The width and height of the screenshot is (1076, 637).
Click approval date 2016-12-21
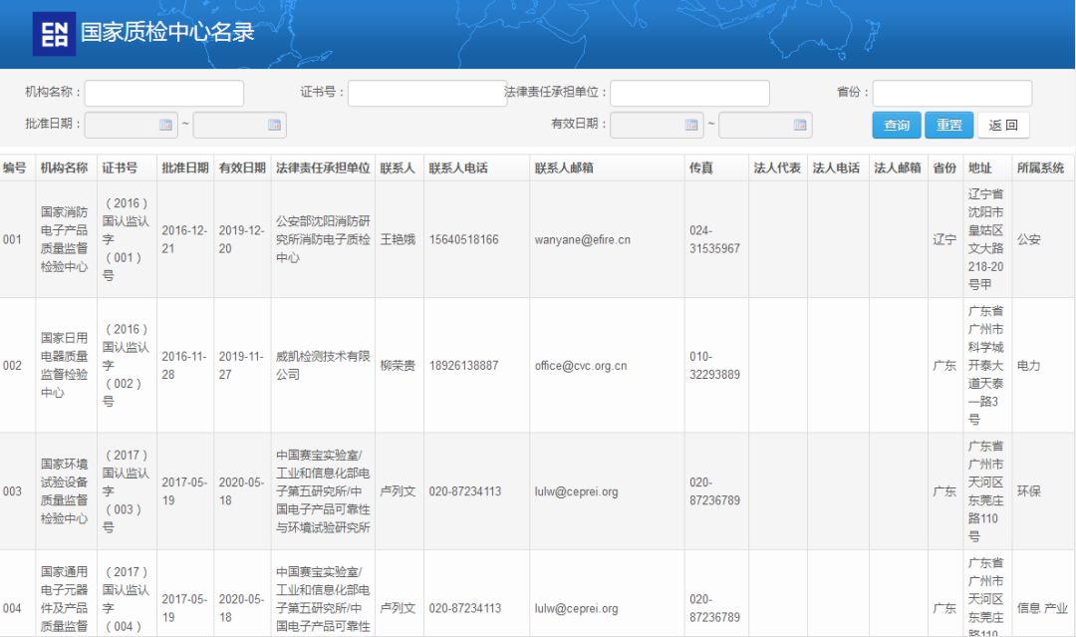pos(184,239)
